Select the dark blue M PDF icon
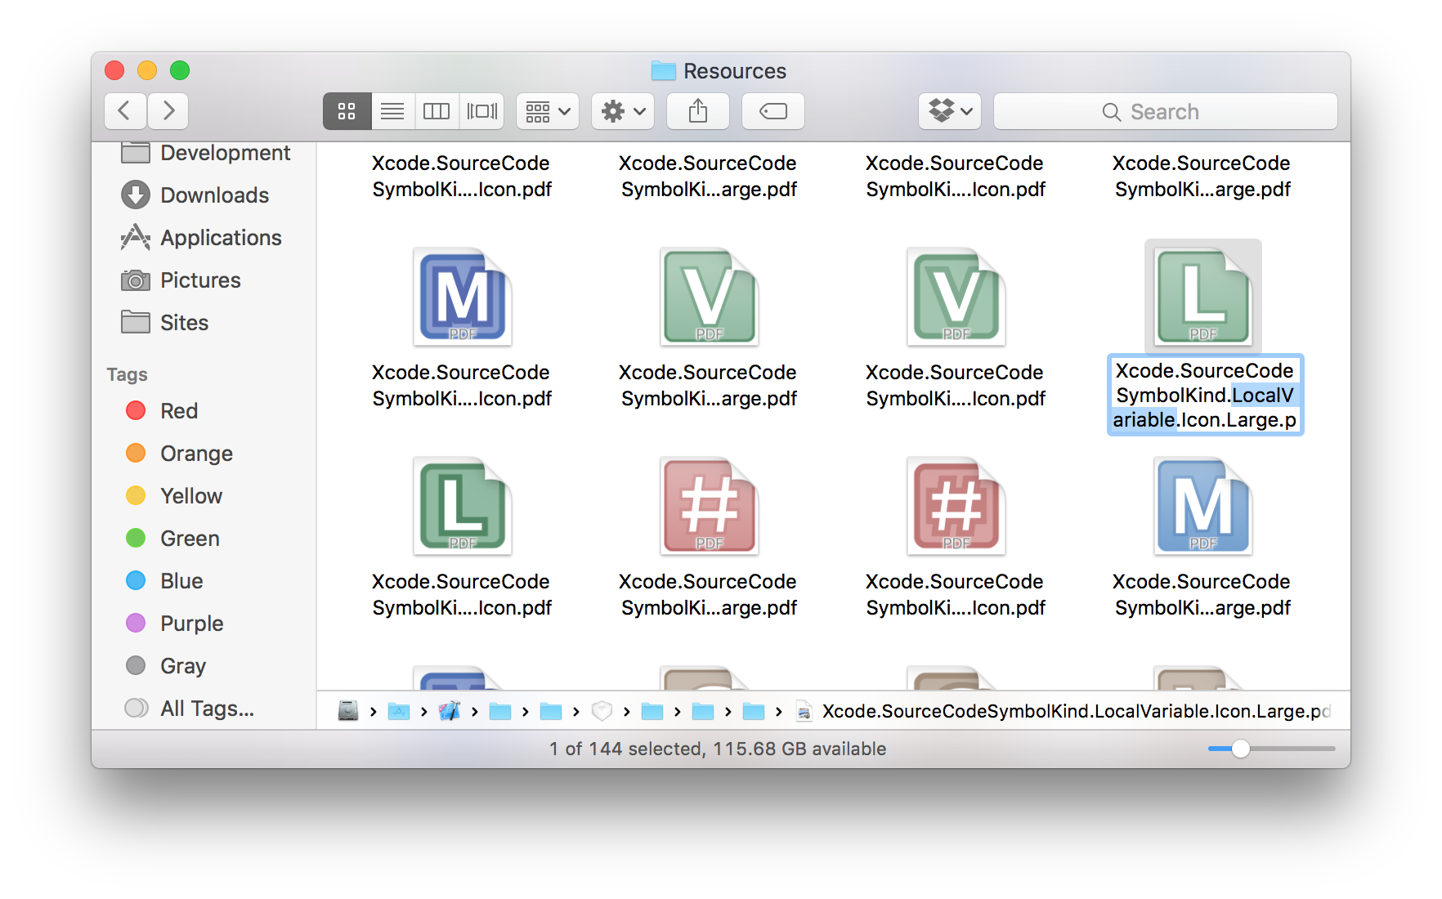1442x899 pixels. (x=463, y=297)
